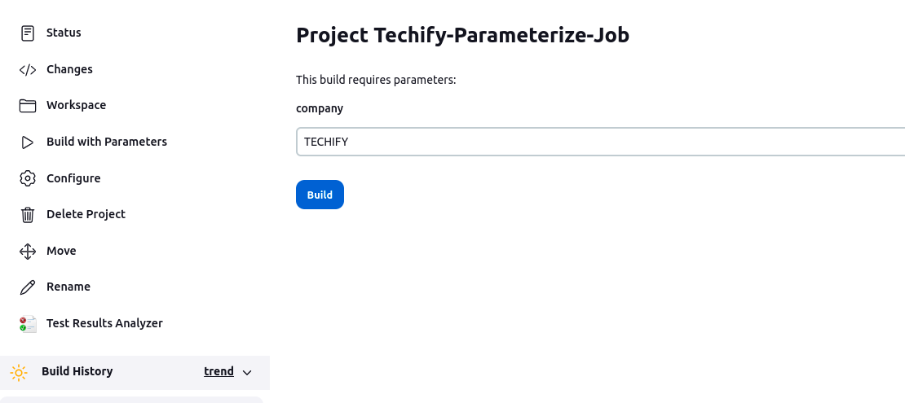Click the Build History header label

click(x=77, y=371)
